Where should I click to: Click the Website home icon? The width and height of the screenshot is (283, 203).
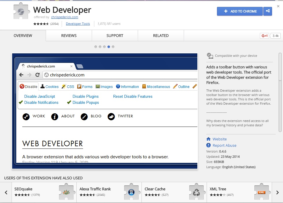(x=208, y=139)
